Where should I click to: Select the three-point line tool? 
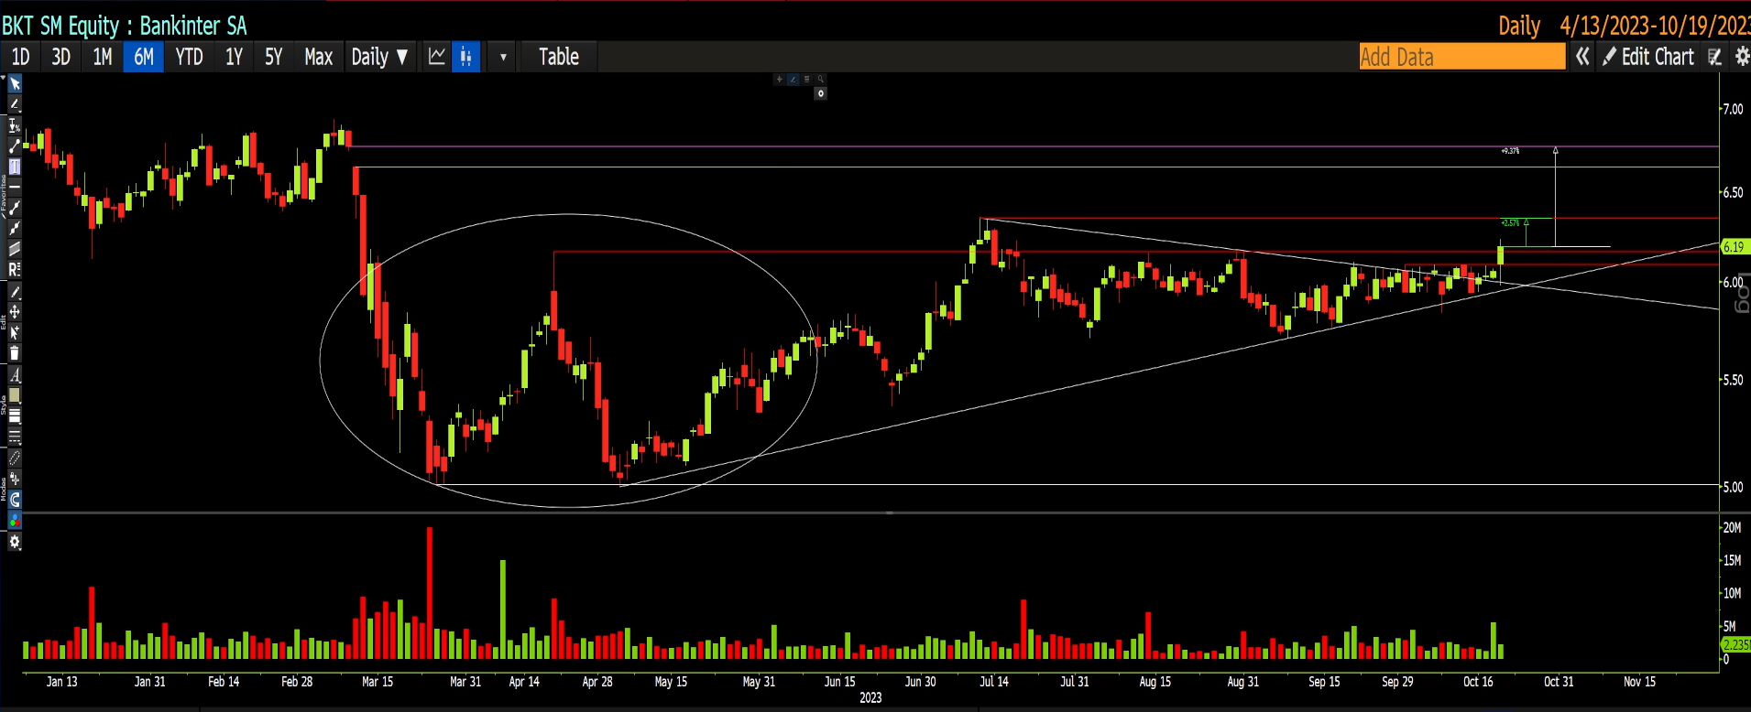tap(15, 228)
